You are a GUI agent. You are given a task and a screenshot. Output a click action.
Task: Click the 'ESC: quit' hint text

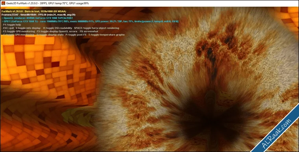(x=8, y=28)
